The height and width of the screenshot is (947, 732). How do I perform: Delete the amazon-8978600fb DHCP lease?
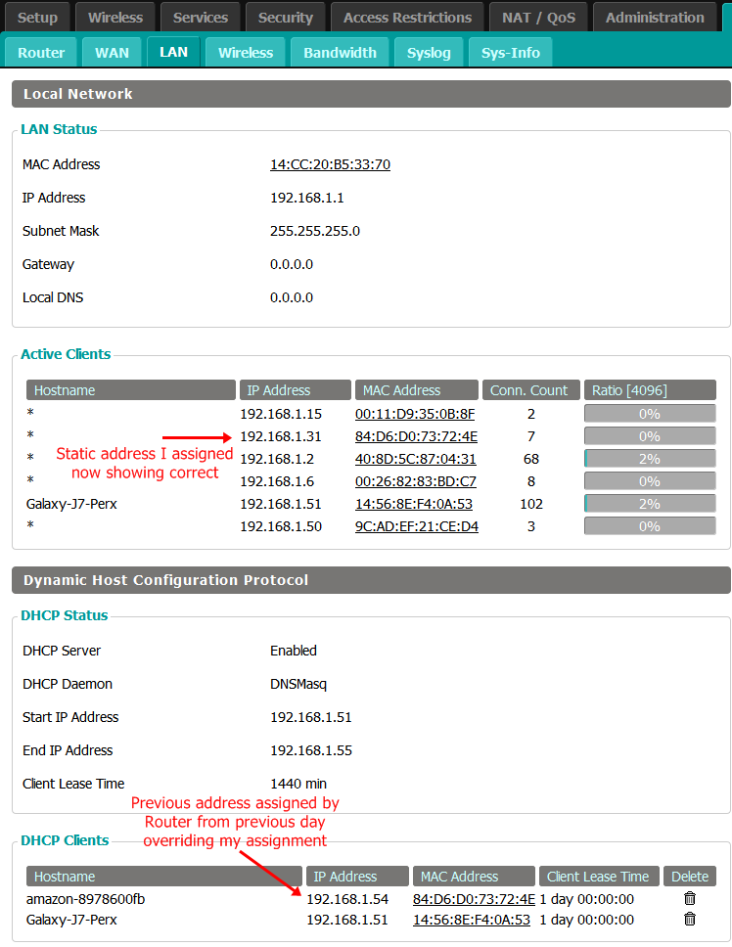[689, 898]
